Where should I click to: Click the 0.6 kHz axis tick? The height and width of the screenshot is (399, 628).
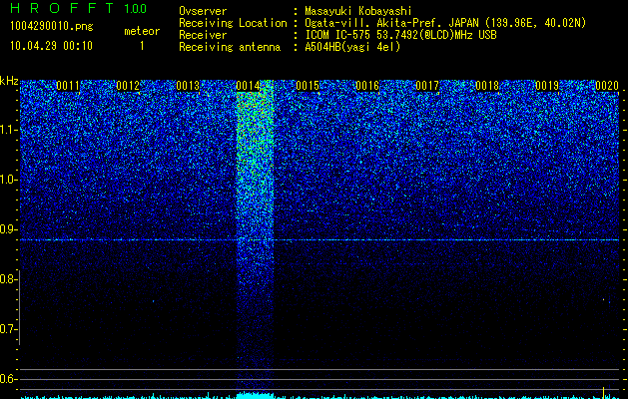(10, 379)
